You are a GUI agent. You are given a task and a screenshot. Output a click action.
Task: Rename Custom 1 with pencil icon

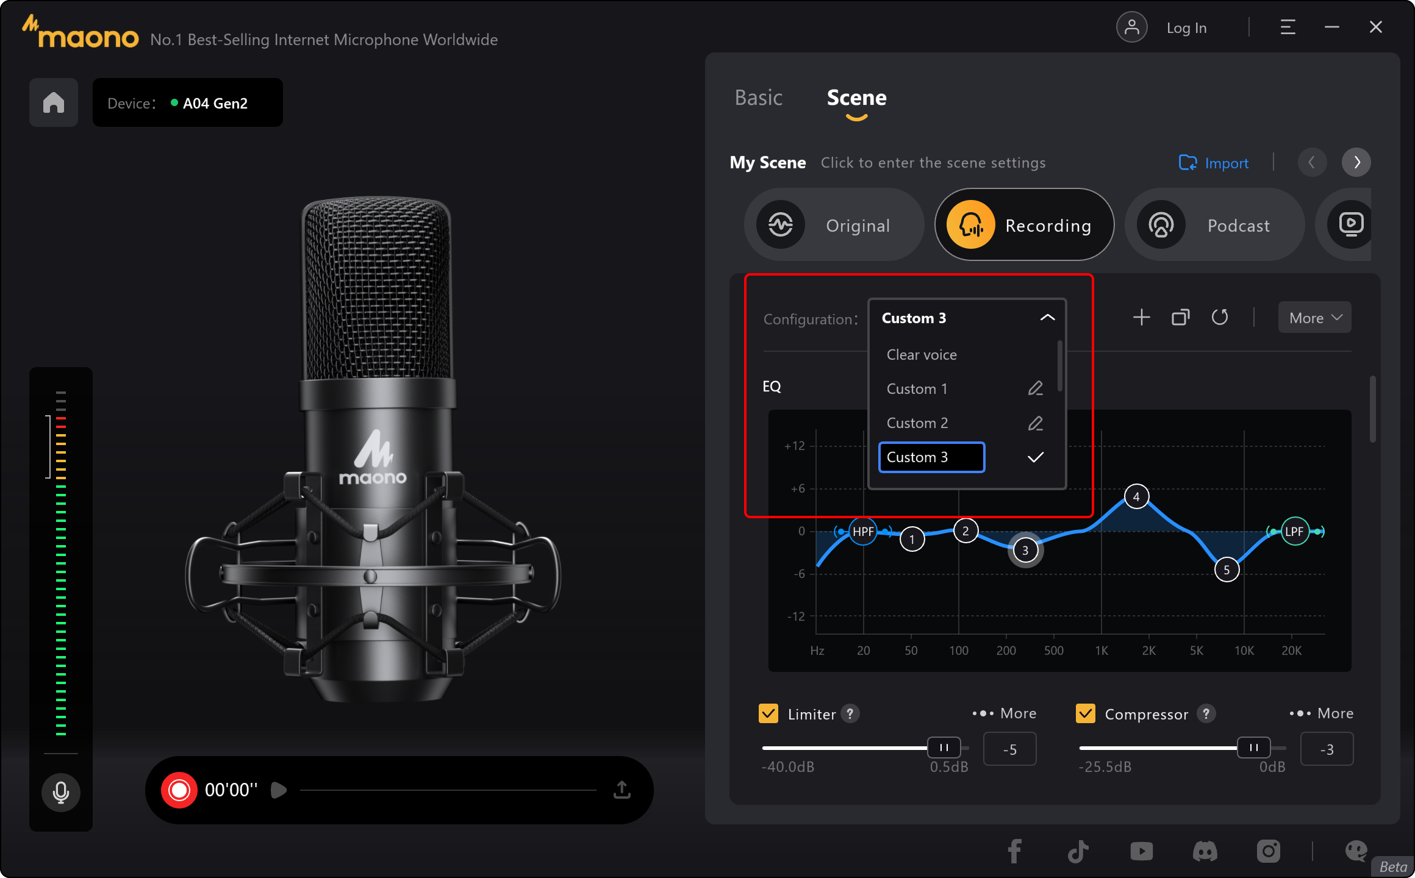[x=1035, y=388]
